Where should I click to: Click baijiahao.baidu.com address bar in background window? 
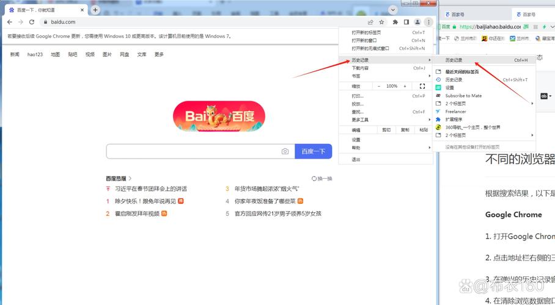(x=490, y=26)
